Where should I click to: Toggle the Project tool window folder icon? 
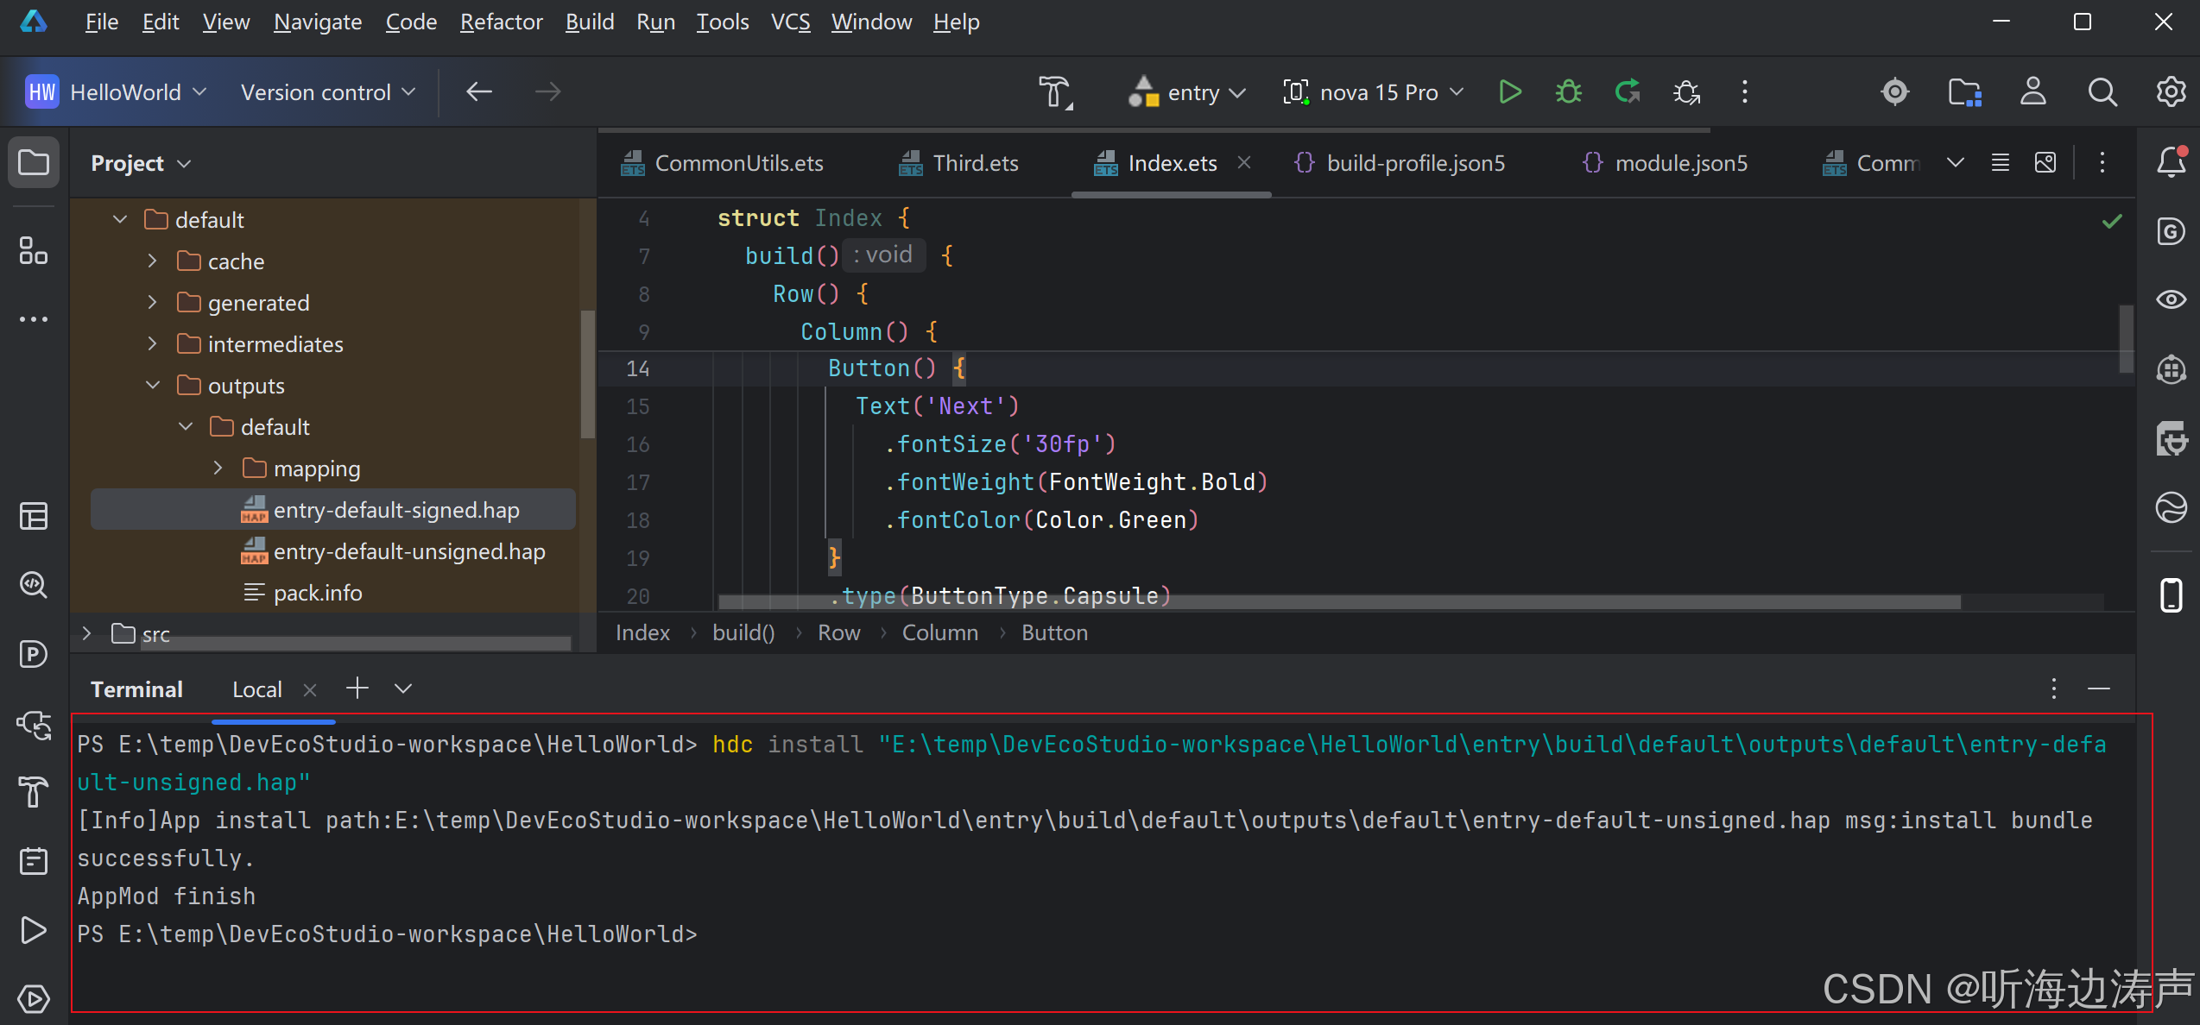(x=34, y=162)
